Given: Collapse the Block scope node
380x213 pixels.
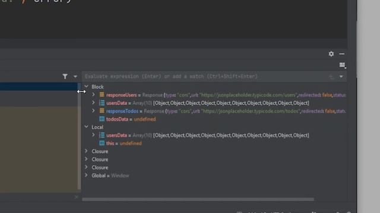Looking at the screenshot, I should (x=86, y=86).
